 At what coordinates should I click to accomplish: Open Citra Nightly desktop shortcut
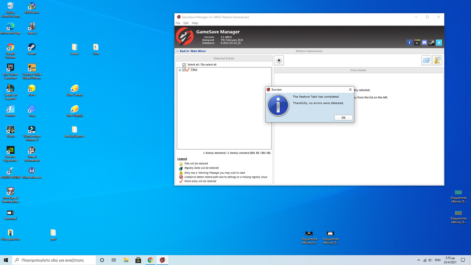click(x=74, y=111)
